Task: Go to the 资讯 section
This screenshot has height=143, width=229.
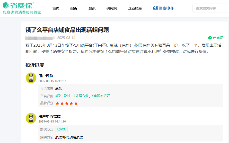Action: [92, 8]
